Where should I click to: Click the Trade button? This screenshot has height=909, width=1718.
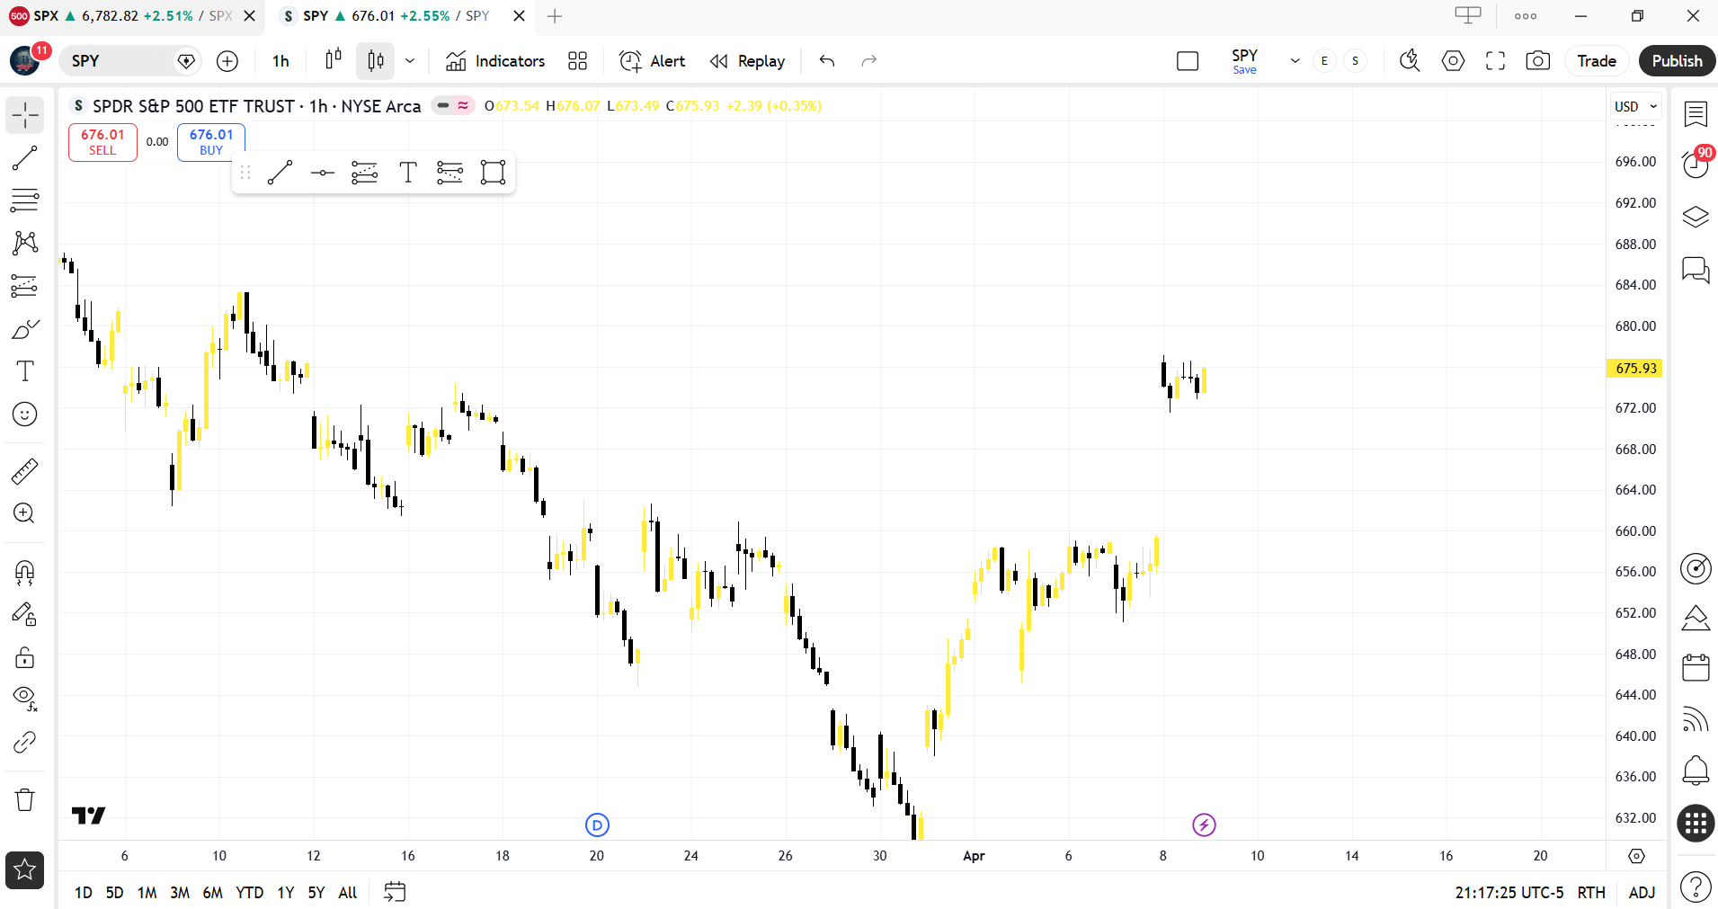tap(1597, 61)
